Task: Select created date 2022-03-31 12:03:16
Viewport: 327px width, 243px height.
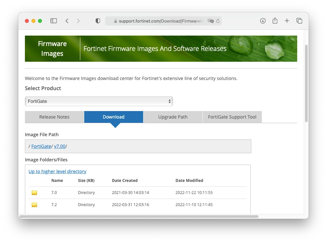Action: 130,205
